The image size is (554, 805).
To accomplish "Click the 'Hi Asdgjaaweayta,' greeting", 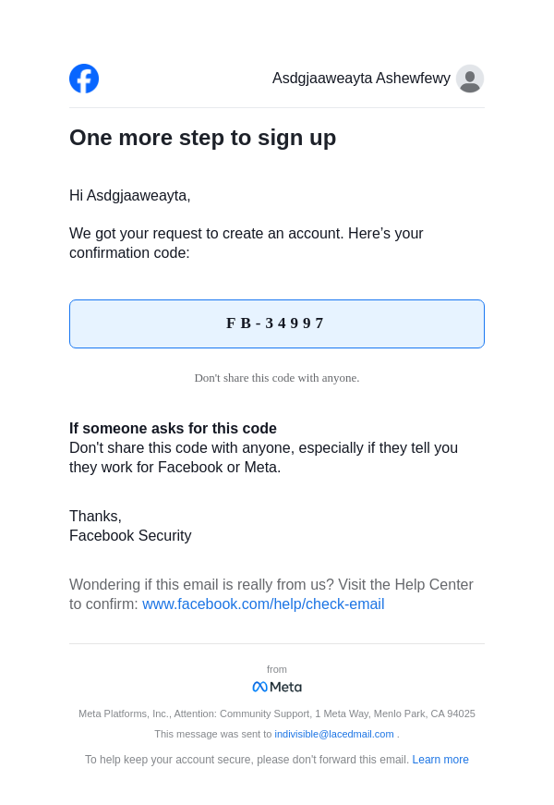I will click(x=130, y=196).
